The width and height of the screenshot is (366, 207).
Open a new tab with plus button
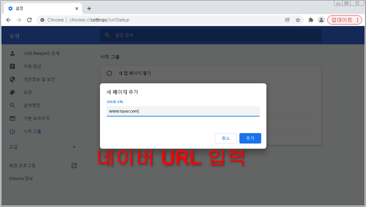click(89, 8)
